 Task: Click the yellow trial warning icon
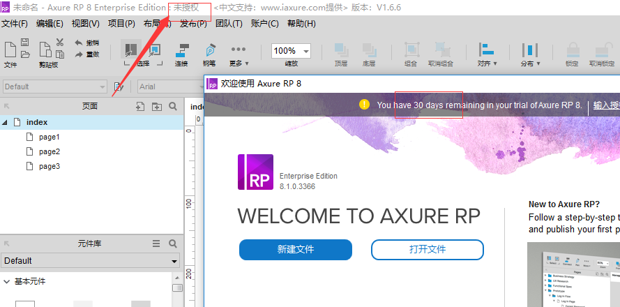pyautogui.click(x=364, y=105)
